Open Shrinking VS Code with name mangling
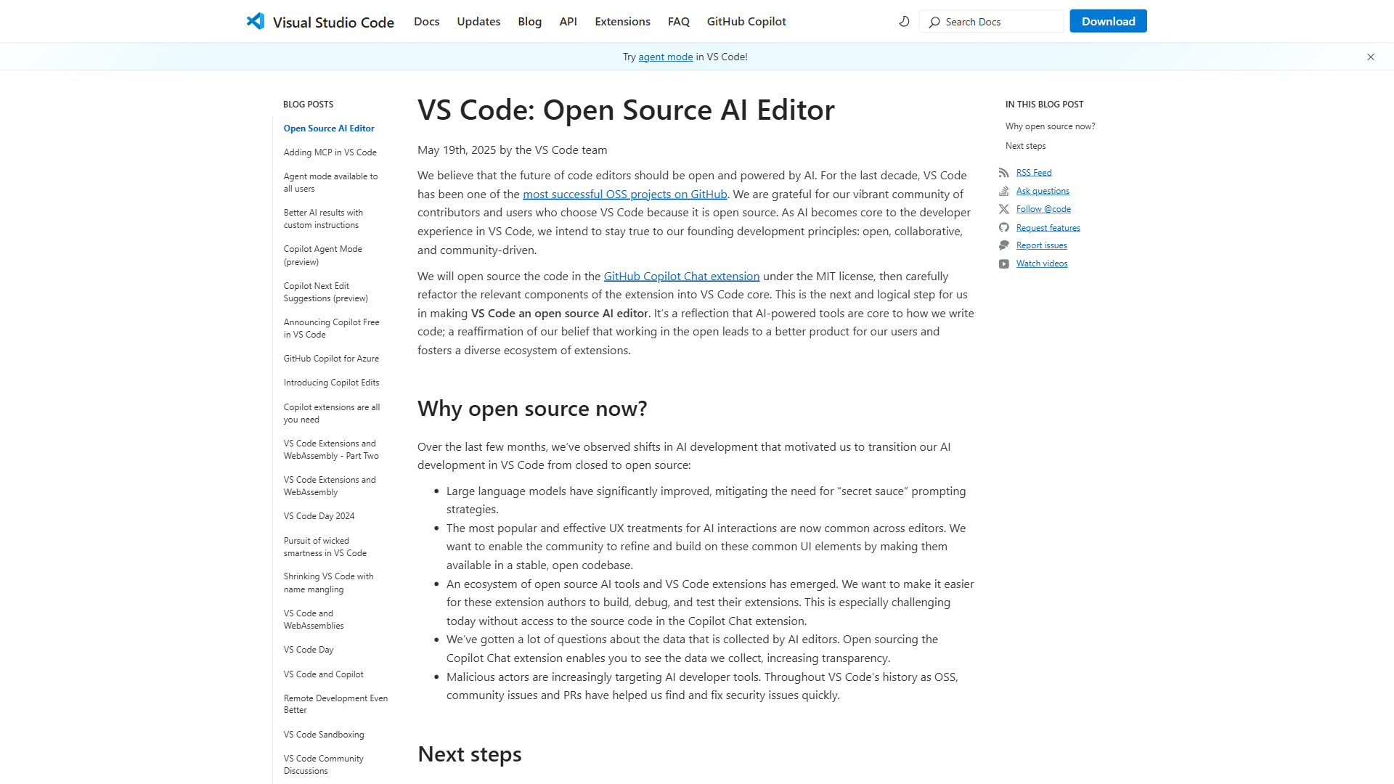 tap(328, 583)
